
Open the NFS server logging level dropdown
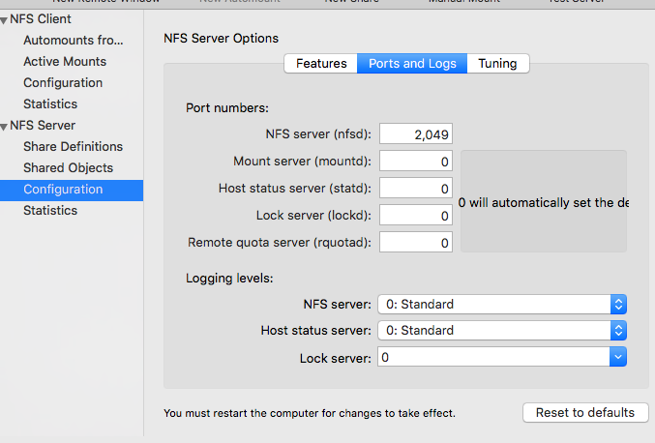coord(502,304)
